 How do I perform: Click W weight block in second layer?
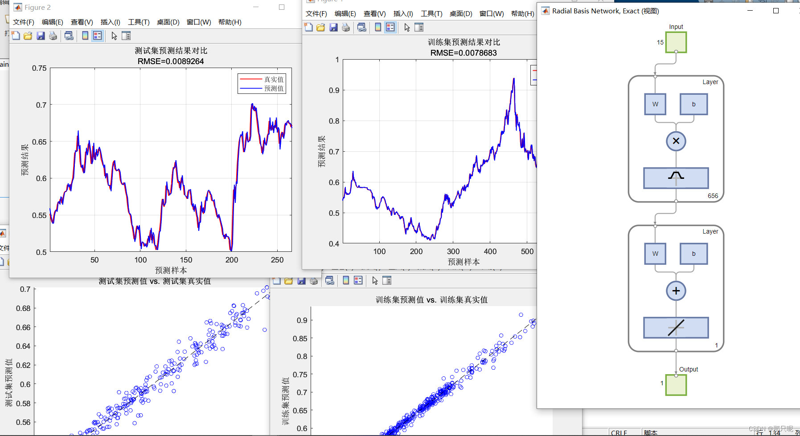tap(655, 254)
